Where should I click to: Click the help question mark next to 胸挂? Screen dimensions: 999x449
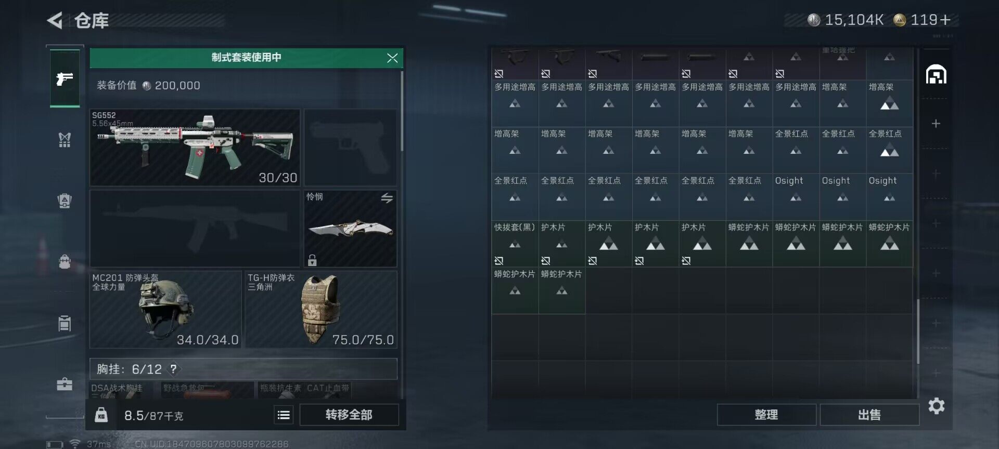[x=173, y=369]
